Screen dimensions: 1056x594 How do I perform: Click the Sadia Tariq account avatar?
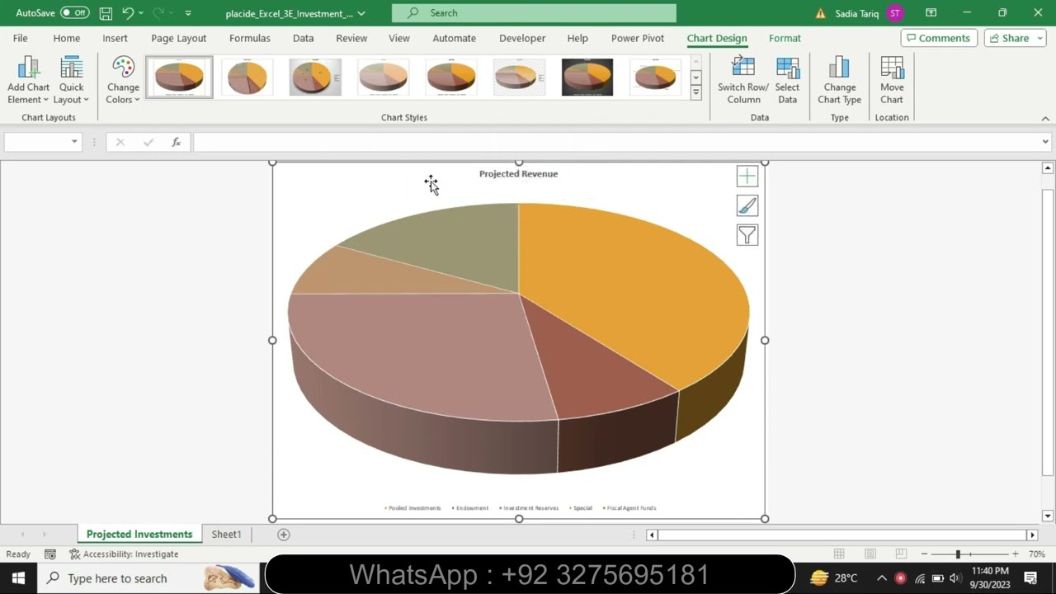click(x=895, y=13)
